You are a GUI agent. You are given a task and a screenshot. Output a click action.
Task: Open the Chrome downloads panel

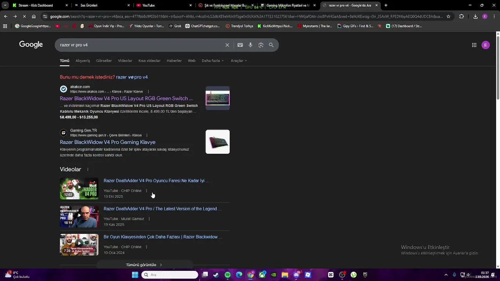(475, 16)
